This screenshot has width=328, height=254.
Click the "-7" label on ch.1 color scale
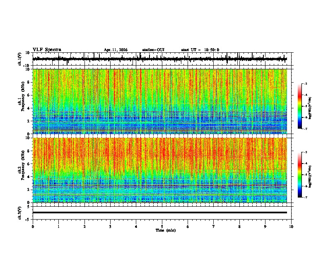306,129
